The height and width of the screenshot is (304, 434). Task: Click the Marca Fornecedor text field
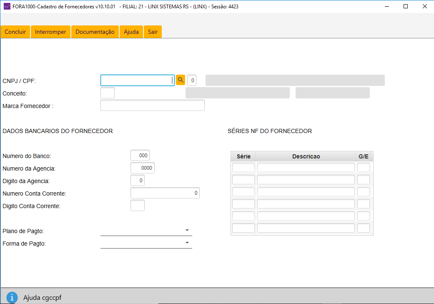coord(153,105)
